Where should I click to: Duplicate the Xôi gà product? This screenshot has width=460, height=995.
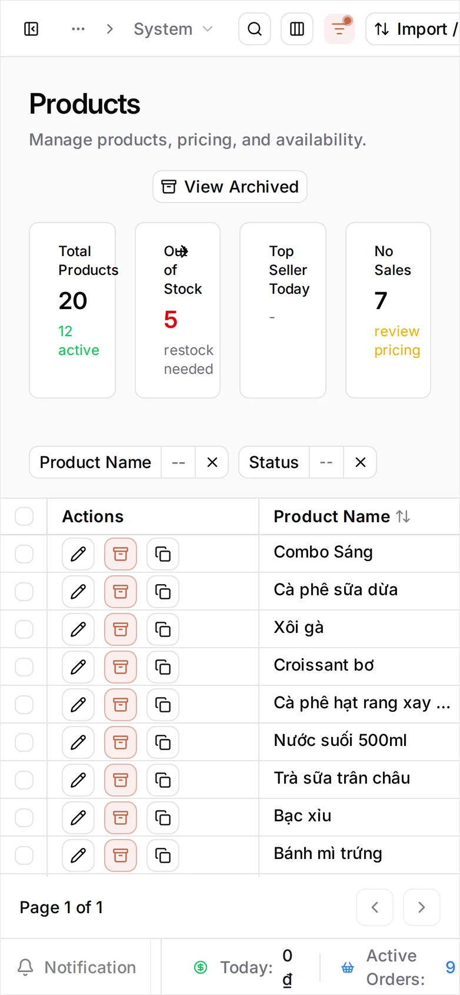[163, 629]
